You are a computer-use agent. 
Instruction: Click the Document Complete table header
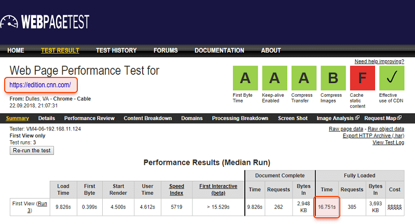pos(280,176)
